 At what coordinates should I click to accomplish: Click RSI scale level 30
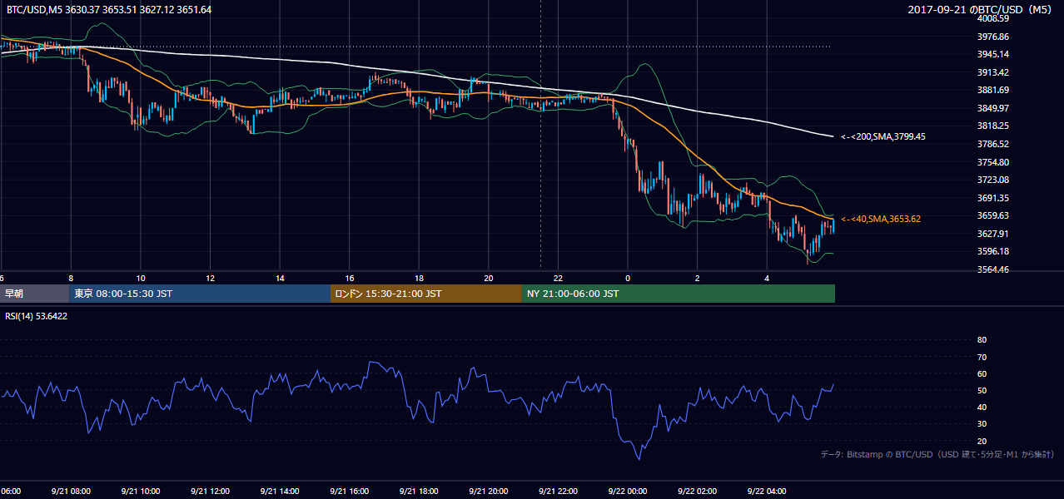coord(982,423)
